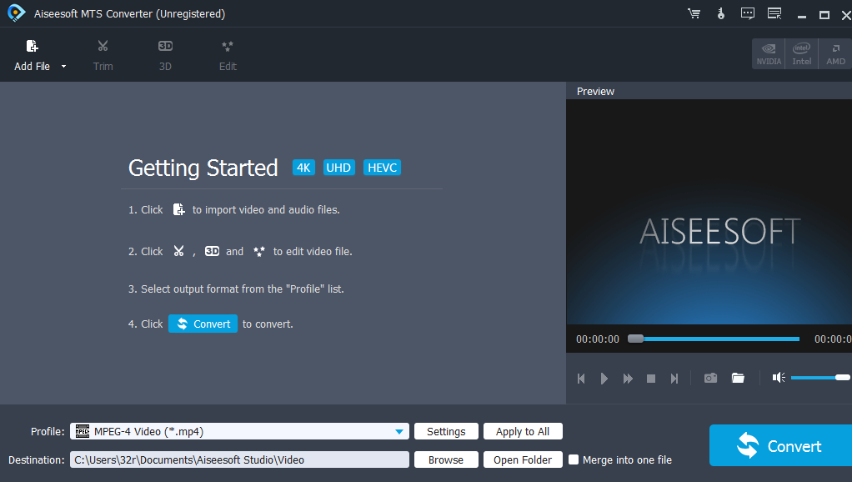This screenshot has height=482, width=852.
Task: Click the Aiseesoft app logo icon
Action: pos(17,13)
